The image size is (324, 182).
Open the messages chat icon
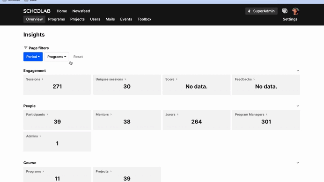[285, 11]
